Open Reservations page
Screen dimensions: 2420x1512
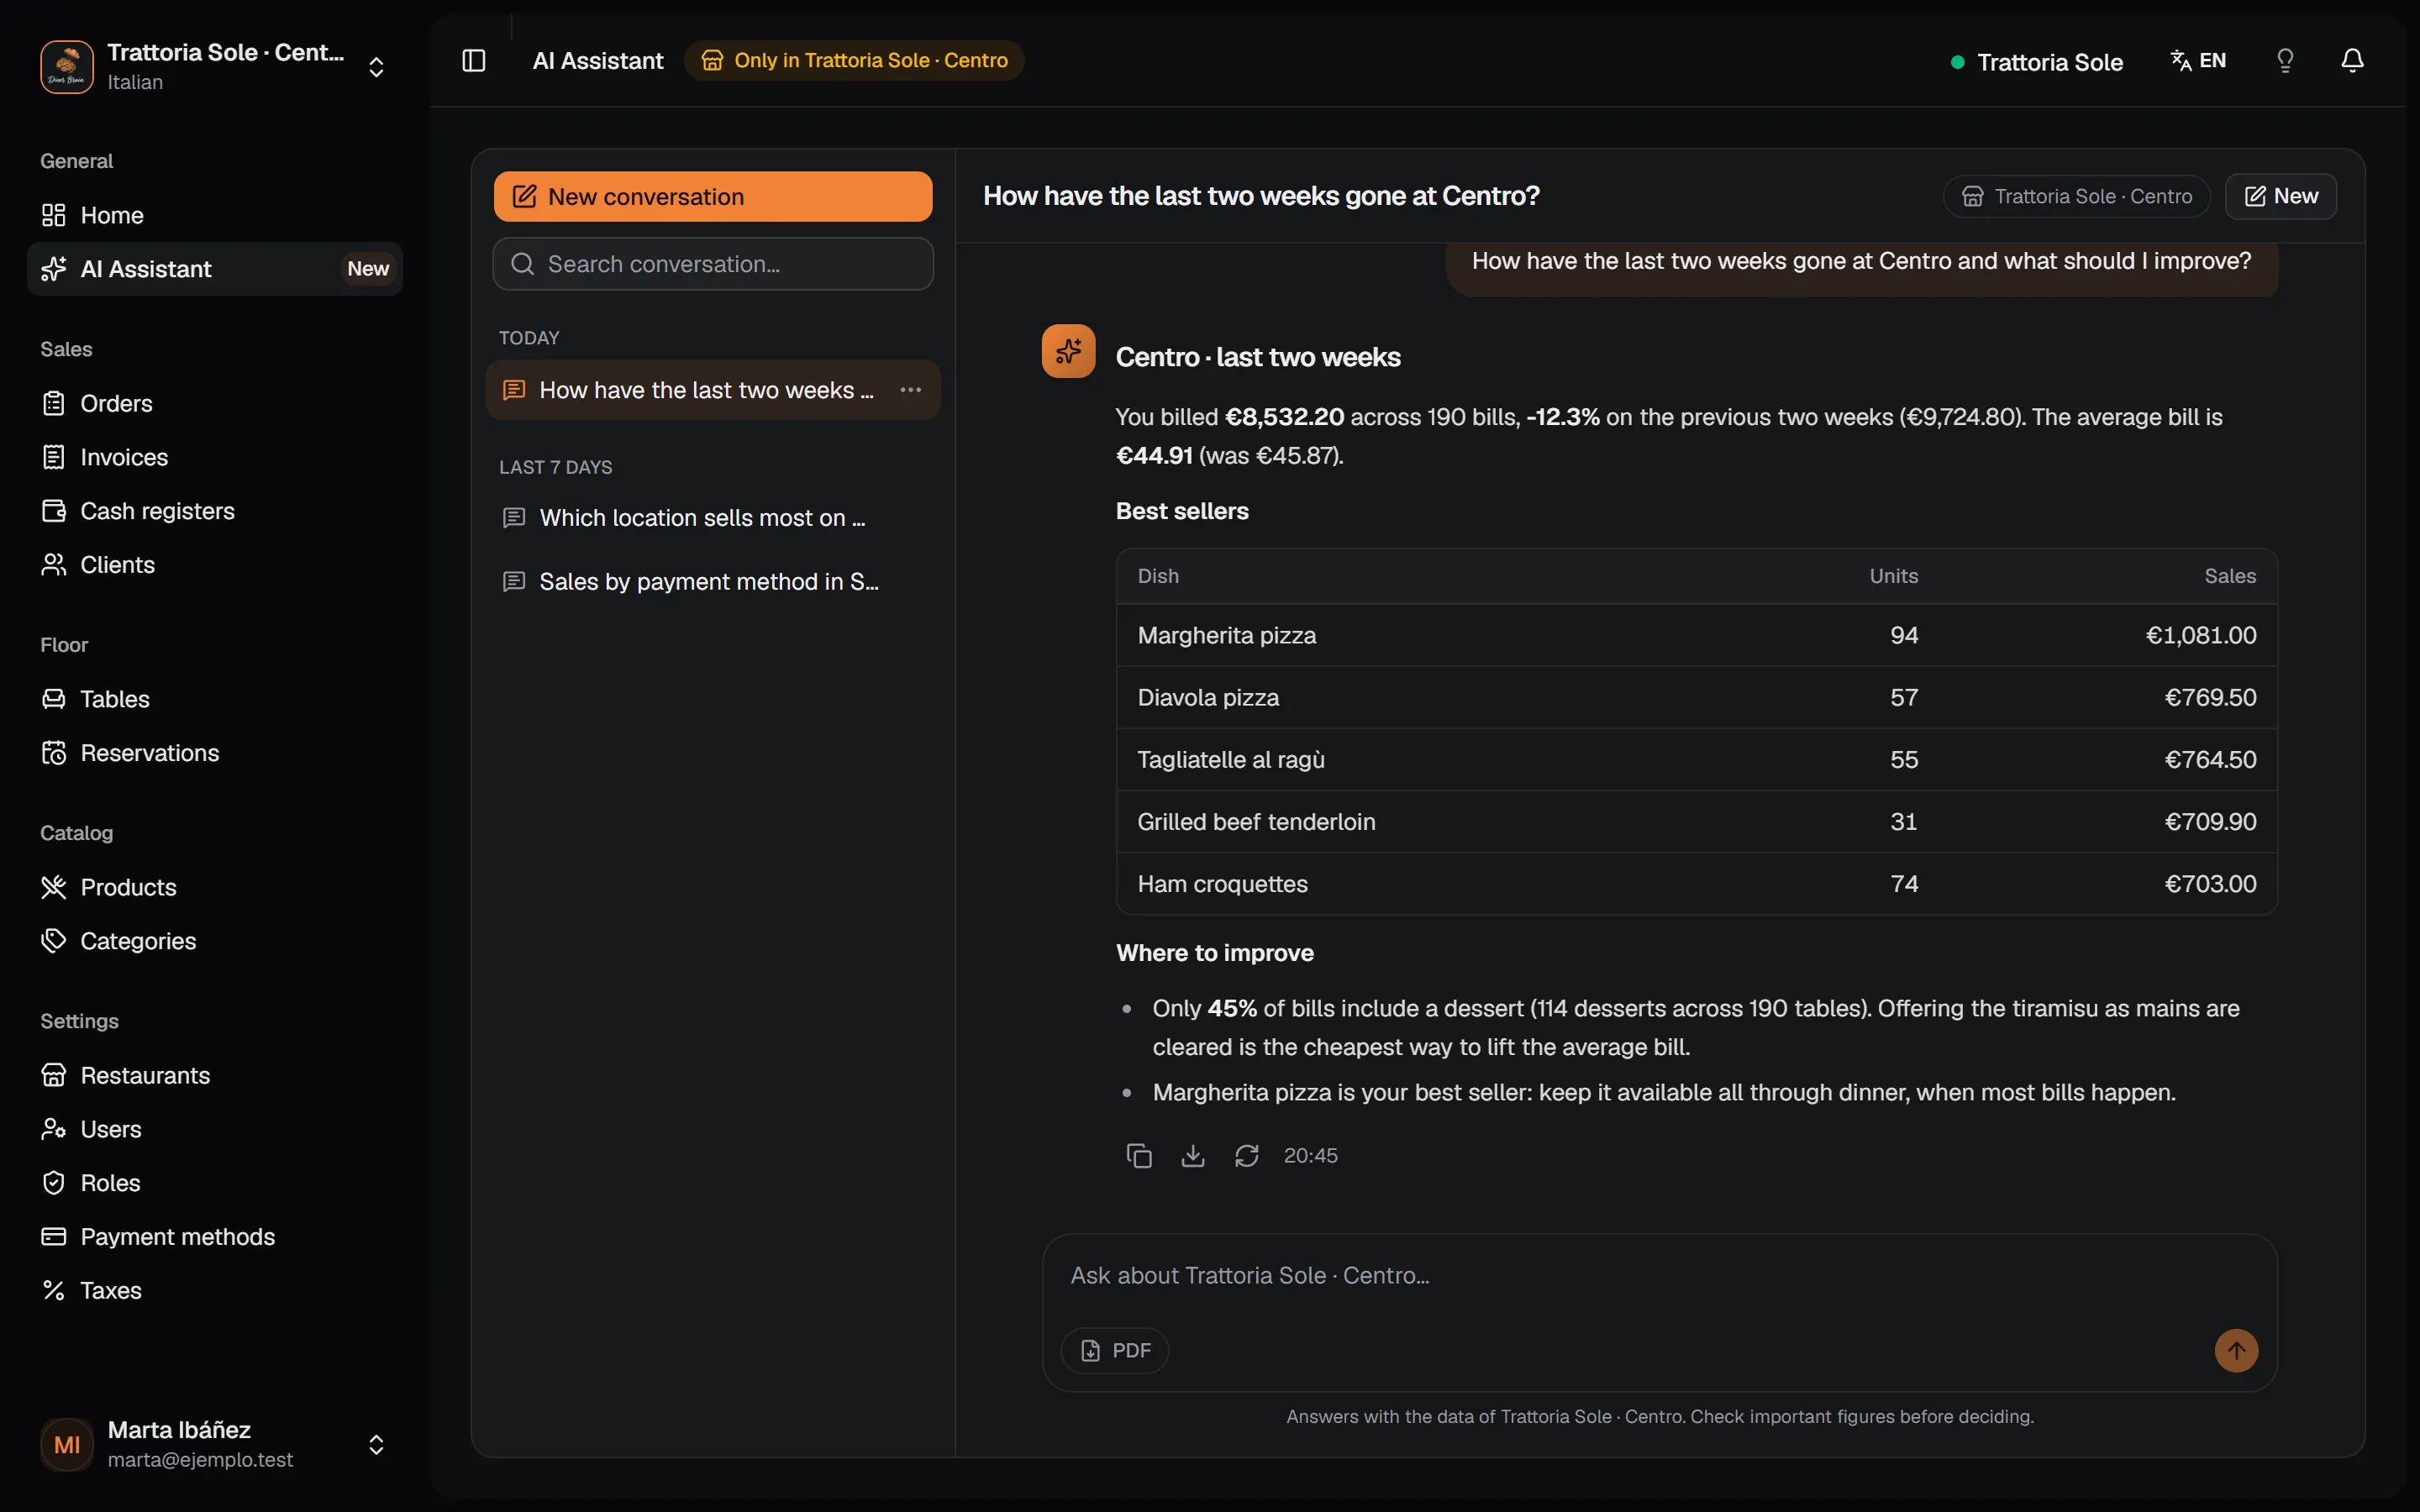point(215,753)
